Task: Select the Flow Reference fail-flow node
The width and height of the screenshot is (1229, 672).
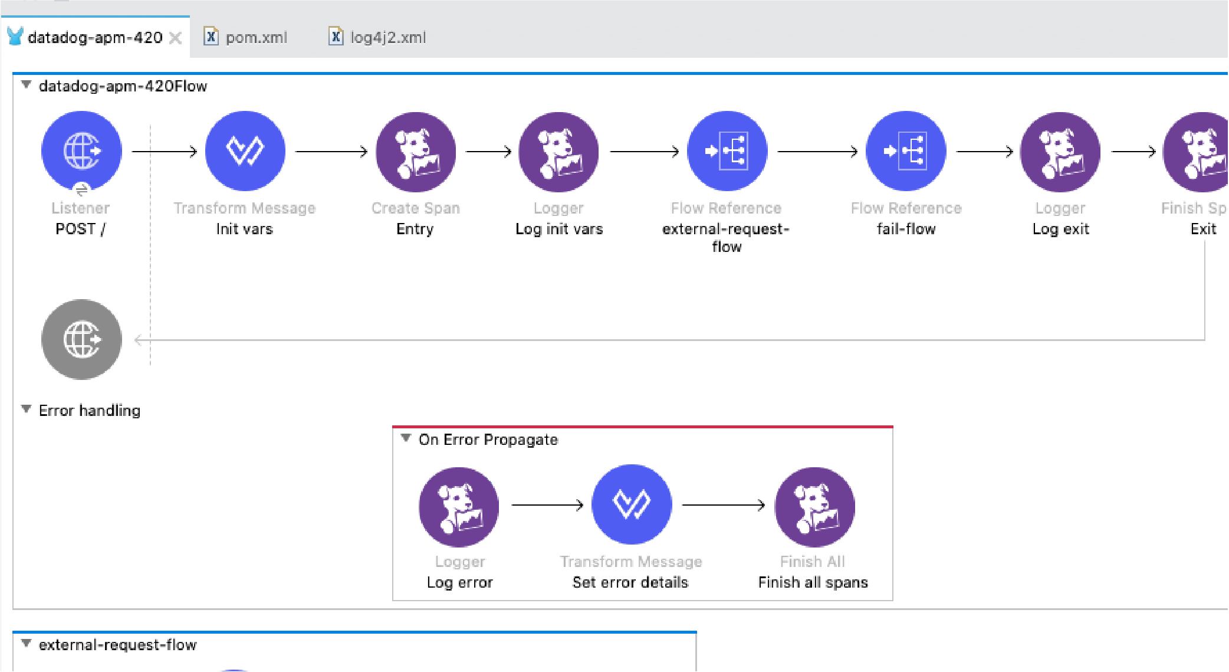Action: click(x=906, y=151)
